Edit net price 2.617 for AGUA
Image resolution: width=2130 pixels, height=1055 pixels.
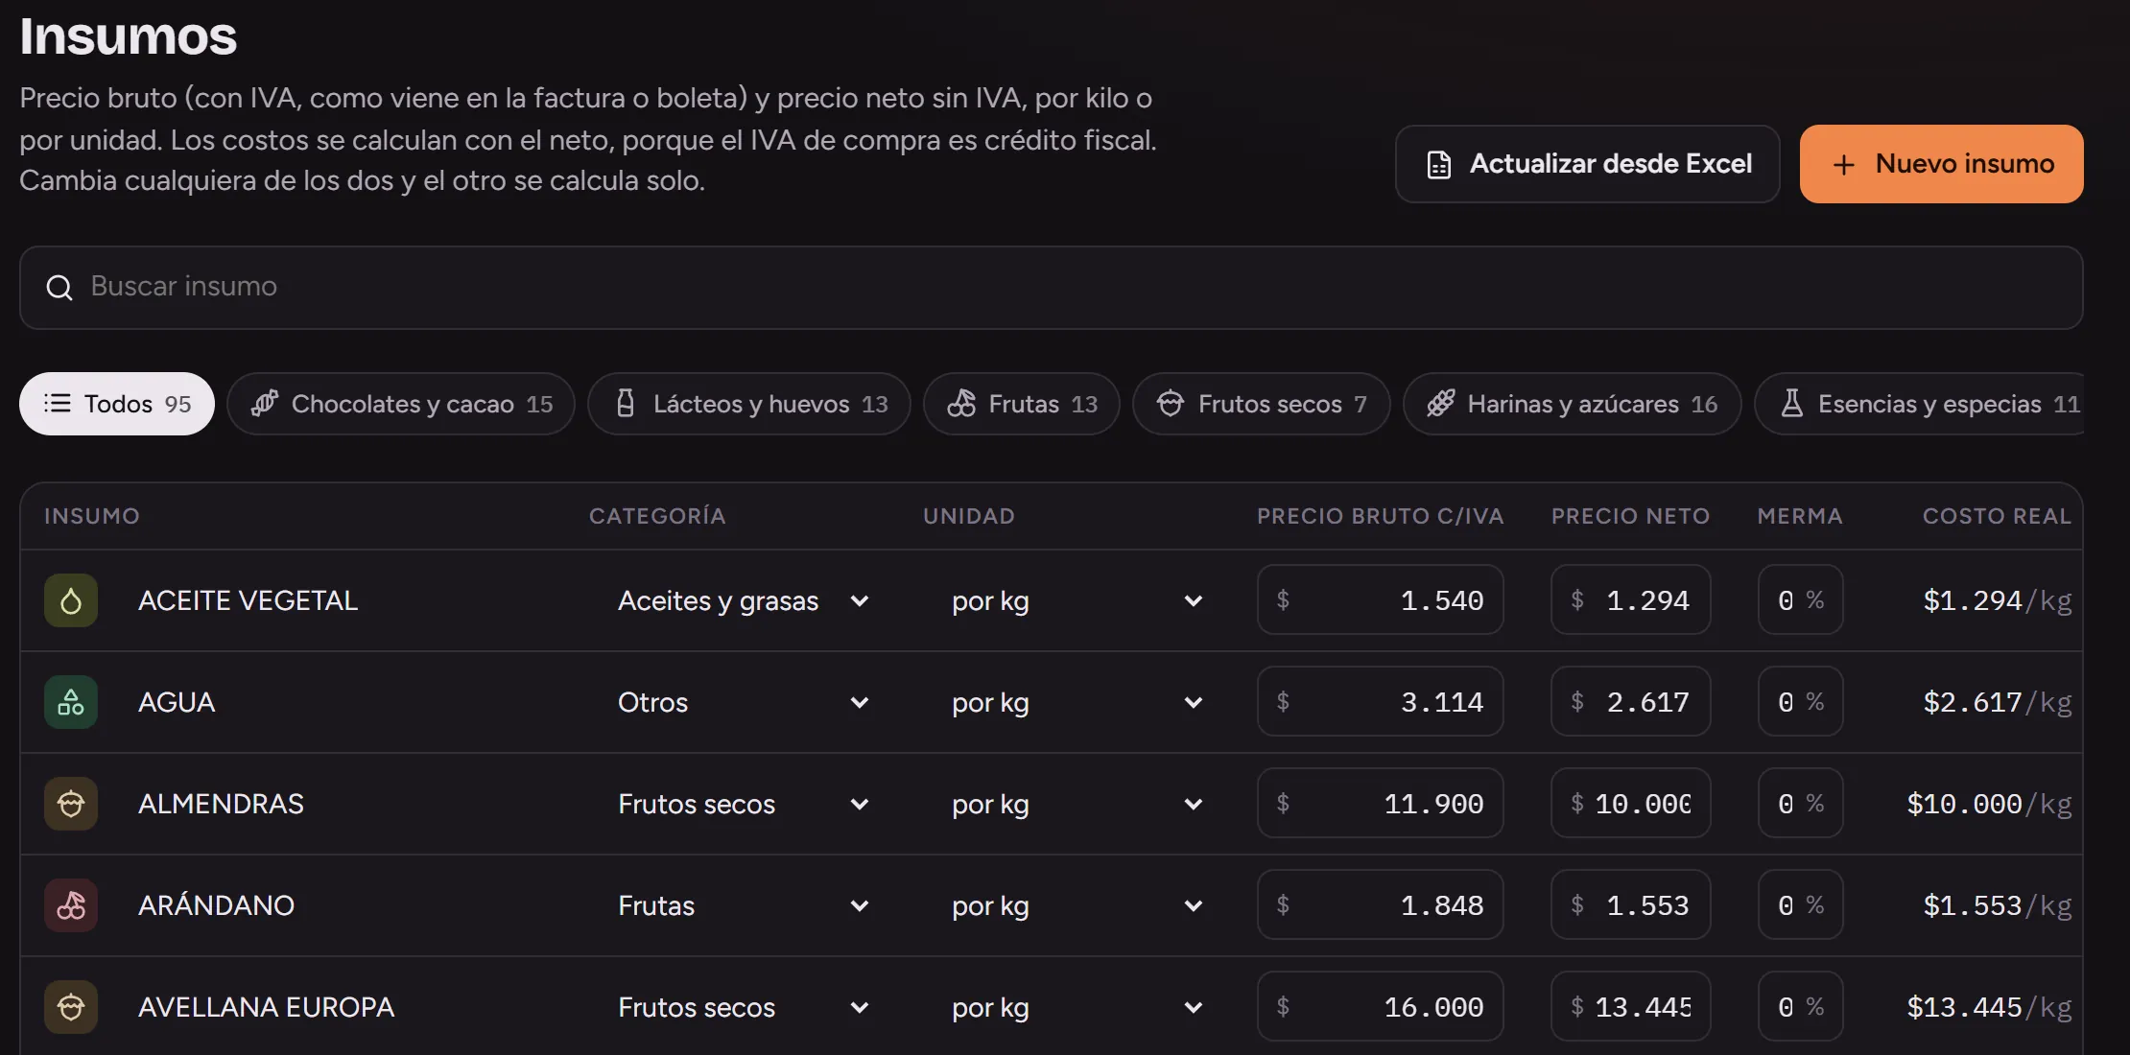tap(1631, 702)
